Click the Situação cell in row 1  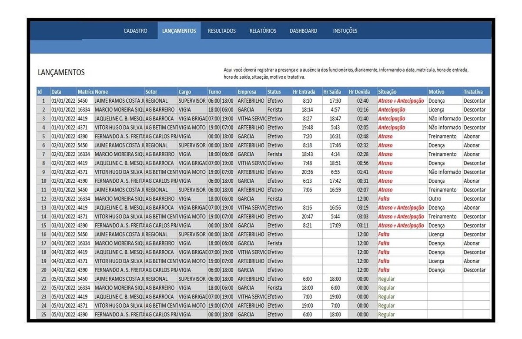click(402, 101)
